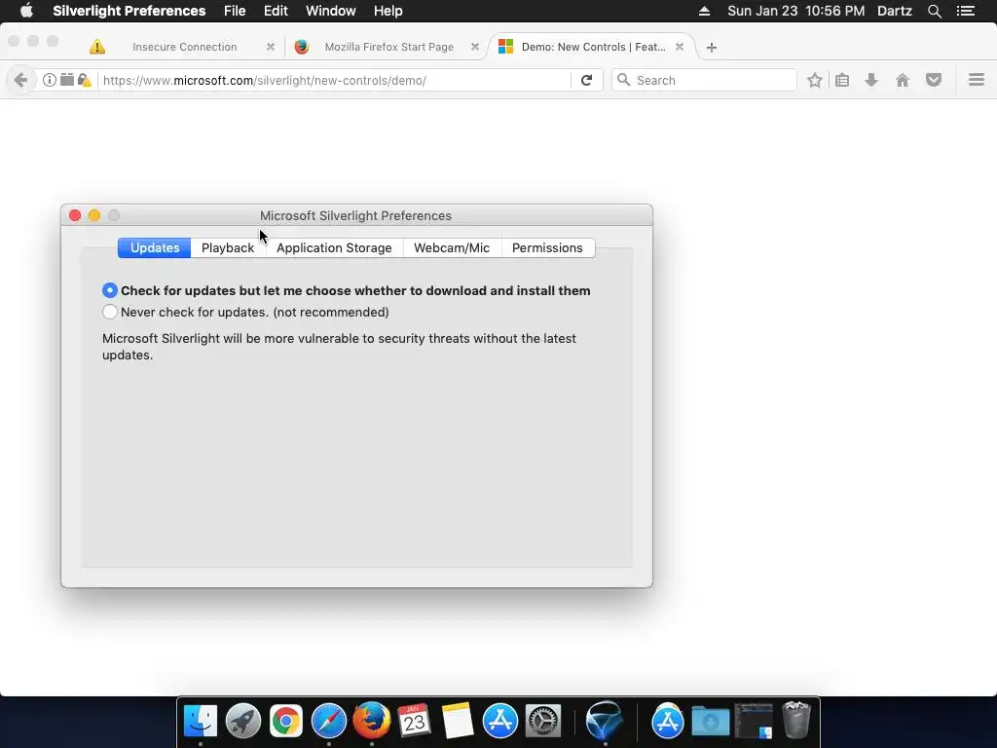Close the Mozilla Firefox Start Page tab
The image size is (997, 748).
pos(475,47)
